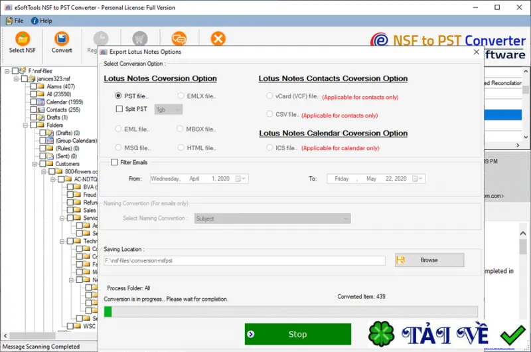Open the 1gb split size dropdown

pyautogui.click(x=169, y=110)
